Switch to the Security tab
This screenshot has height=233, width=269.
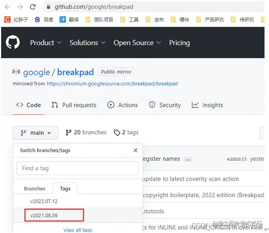tap(165, 105)
